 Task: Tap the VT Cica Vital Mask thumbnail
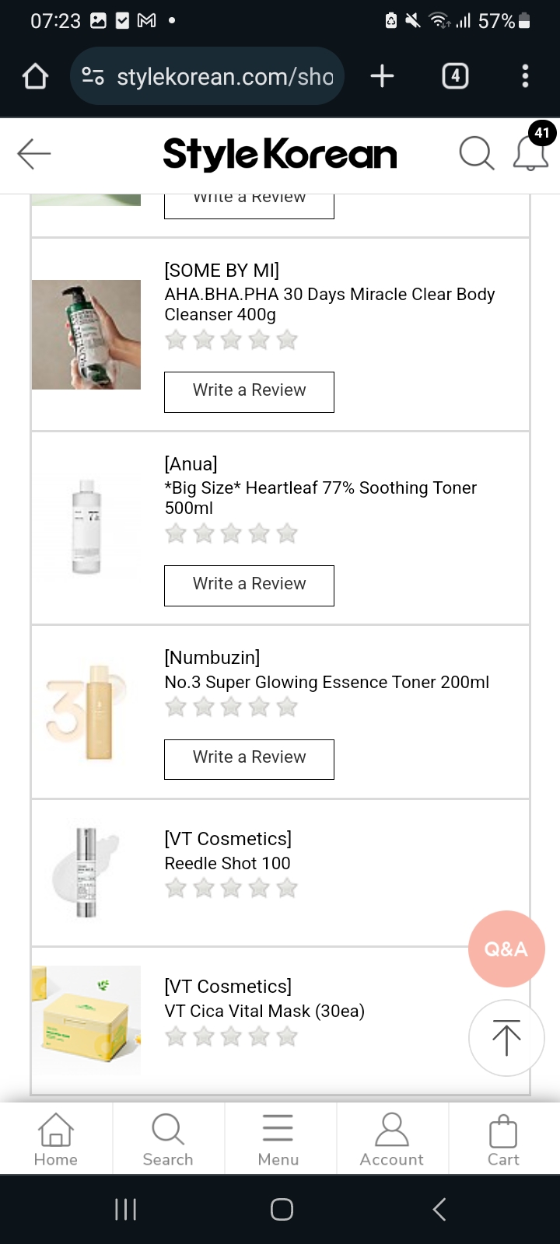86,1020
